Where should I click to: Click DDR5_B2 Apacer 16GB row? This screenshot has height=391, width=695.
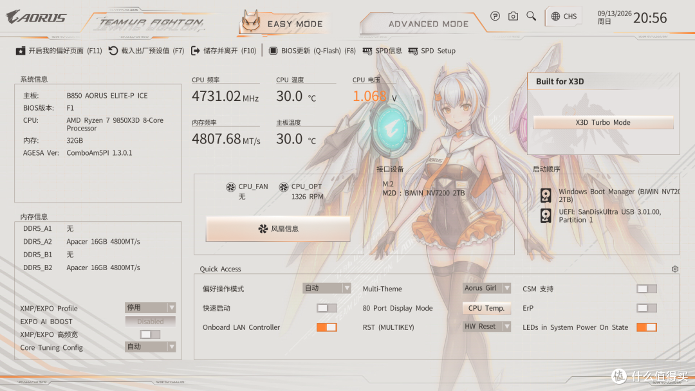tap(82, 268)
